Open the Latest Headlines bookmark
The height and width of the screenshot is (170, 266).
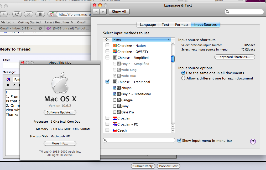[x=59, y=22]
